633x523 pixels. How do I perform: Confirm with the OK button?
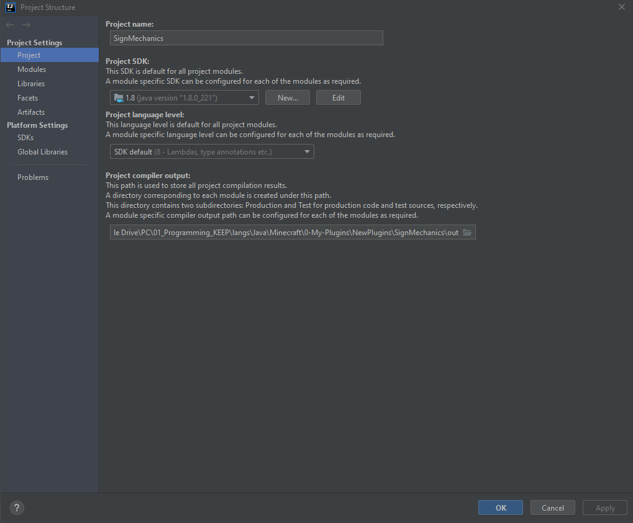(x=501, y=507)
